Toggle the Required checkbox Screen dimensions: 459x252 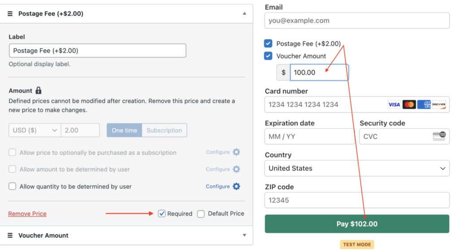(x=162, y=214)
